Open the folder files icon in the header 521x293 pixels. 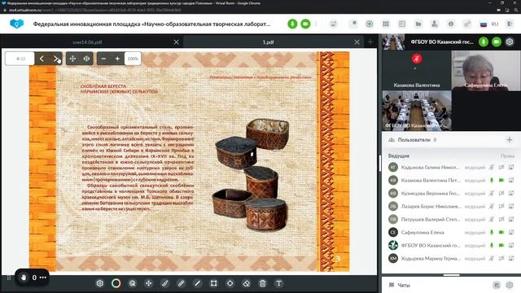point(418,24)
